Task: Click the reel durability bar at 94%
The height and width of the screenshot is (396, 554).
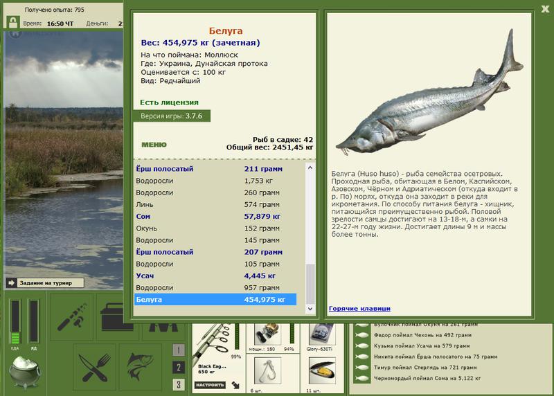Action: (292, 333)
